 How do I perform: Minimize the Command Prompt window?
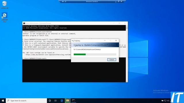pos(114,23)
